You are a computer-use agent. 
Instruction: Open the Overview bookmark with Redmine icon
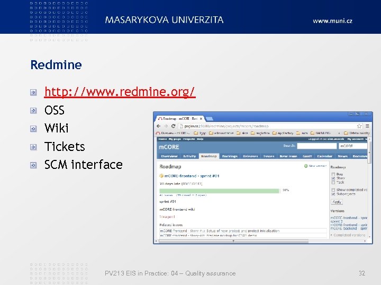(173, 133)
